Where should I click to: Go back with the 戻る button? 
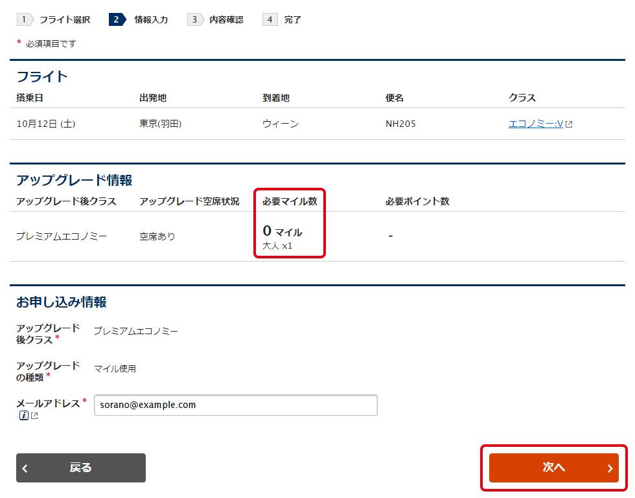tap(81, 468)
